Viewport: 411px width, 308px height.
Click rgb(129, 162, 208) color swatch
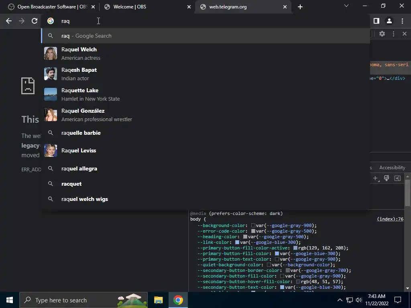(x=295, y=248)
